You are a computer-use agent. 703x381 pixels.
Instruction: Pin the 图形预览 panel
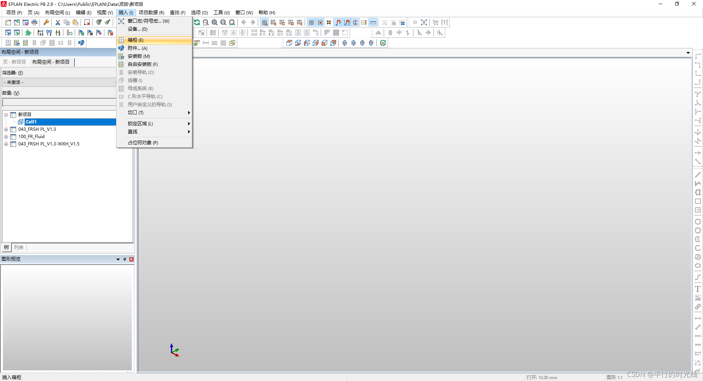point(124,259)
